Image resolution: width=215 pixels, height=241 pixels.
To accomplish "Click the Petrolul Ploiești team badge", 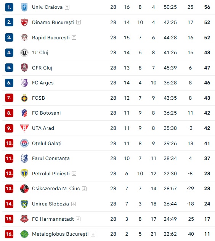I will tap(24, 173).
